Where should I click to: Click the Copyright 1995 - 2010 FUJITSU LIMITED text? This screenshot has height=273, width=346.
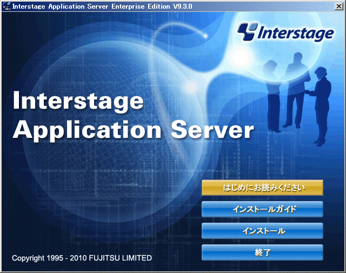click(x=82, y=258)
